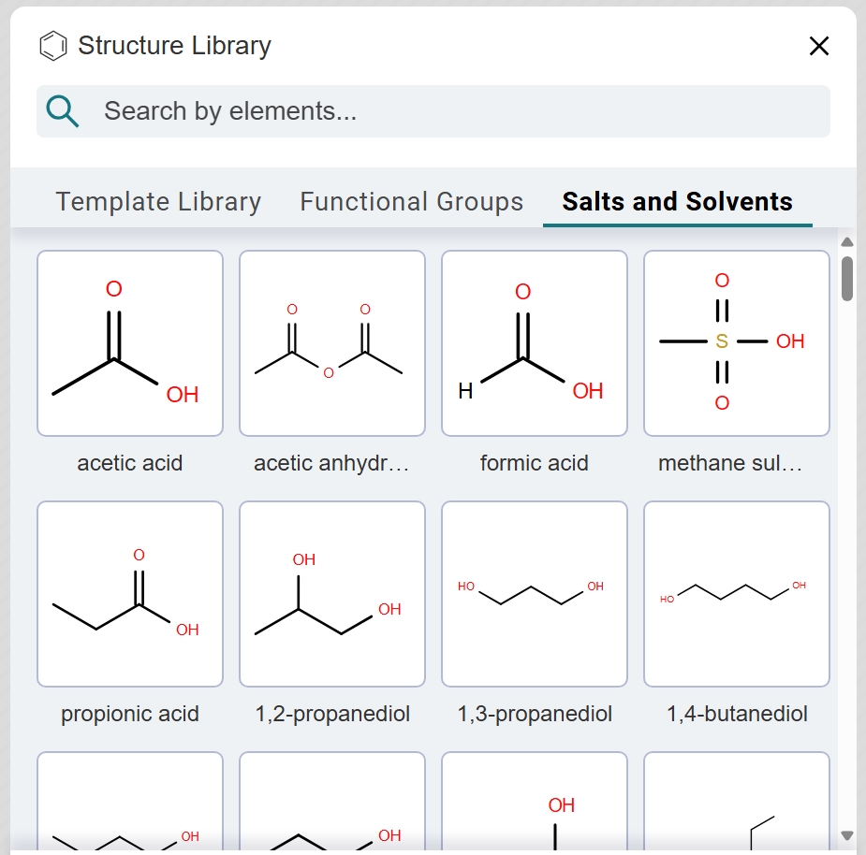The width and height of the screenshot is (866, 855).
Task: Select the 1,4-butanediol structure
Action: (737, 594)
